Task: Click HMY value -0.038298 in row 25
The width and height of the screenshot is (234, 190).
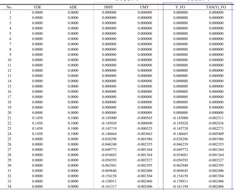Action: [109, 139]
